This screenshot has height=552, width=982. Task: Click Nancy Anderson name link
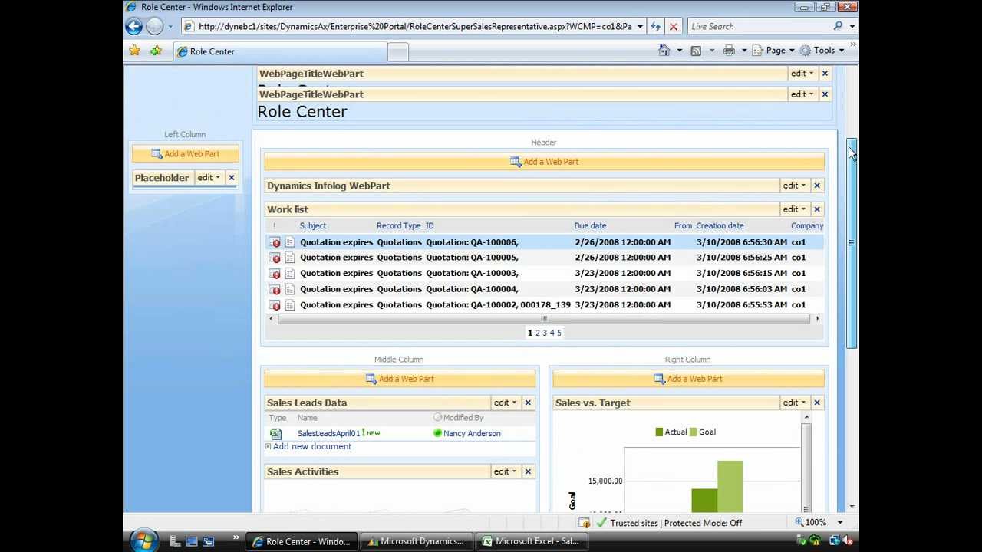pyautogui.click(x=472, y=433)
